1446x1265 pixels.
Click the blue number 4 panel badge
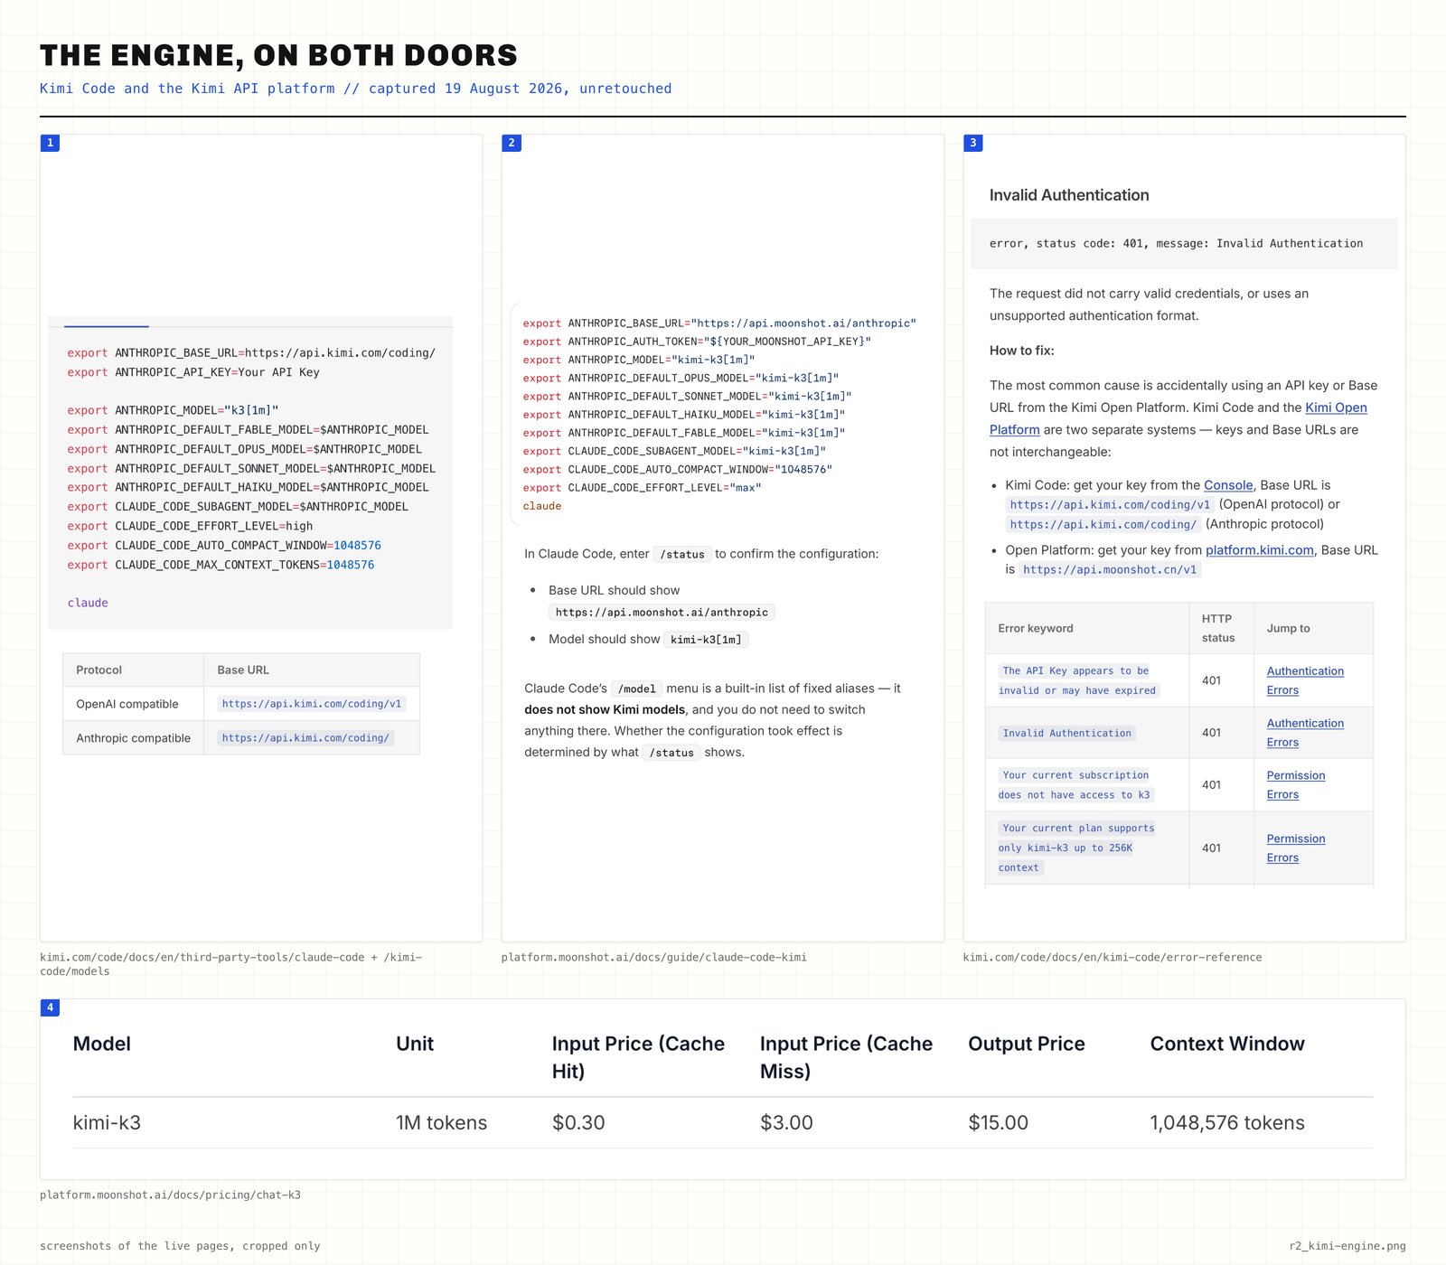(50, 1007)
